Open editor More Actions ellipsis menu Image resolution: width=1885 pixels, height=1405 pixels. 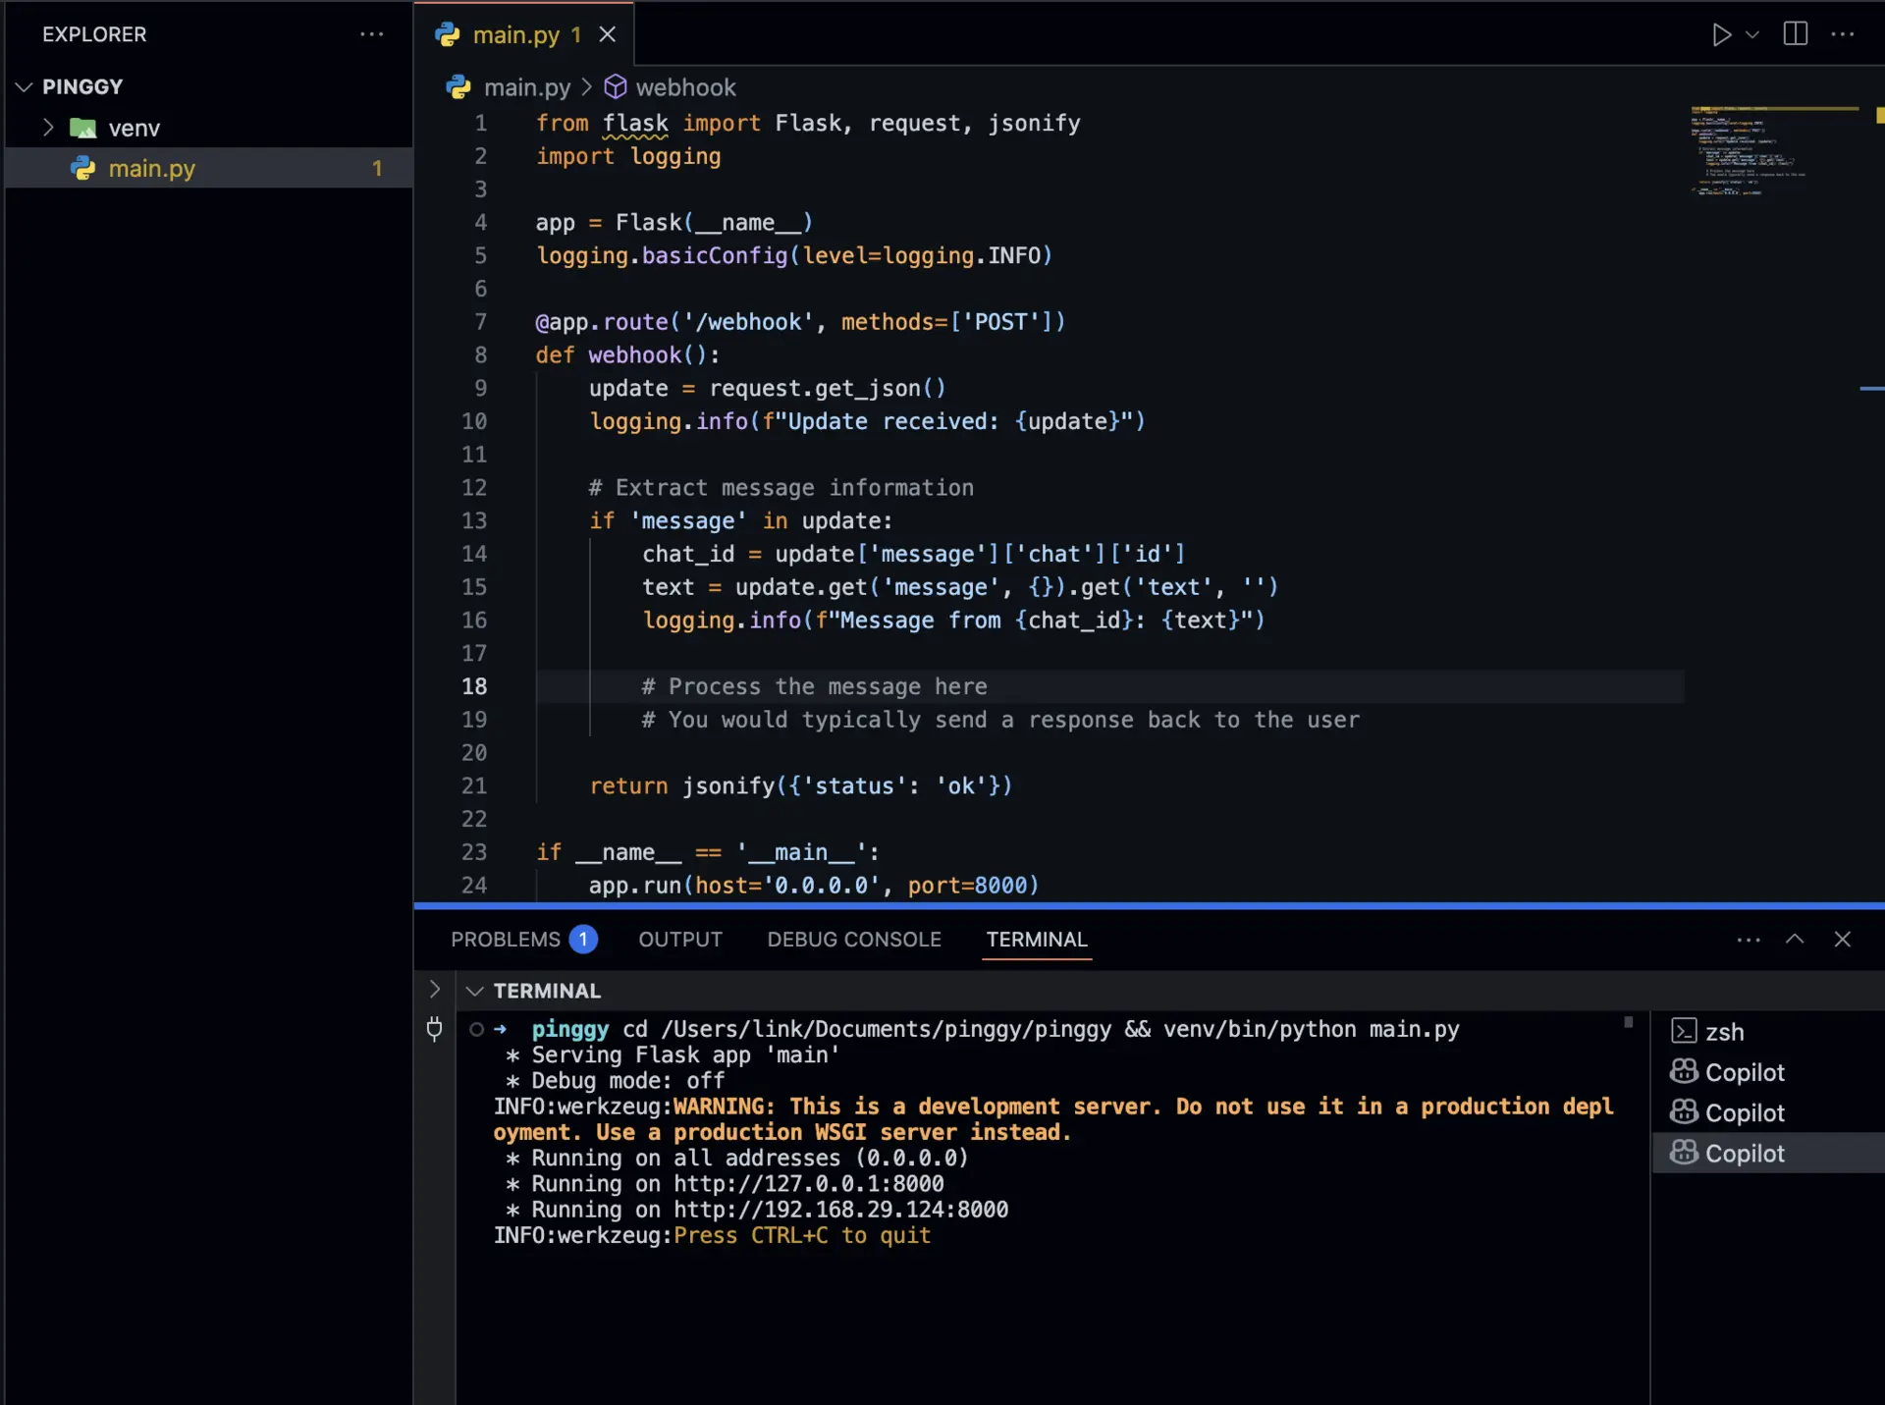tap(1843, 34)
